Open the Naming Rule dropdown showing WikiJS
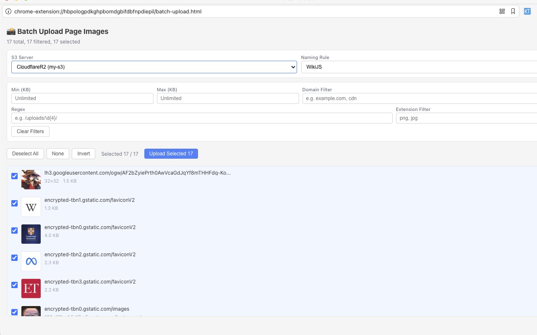Image resolution: width=537 pixels, height=335 pixels. (419, 67)
